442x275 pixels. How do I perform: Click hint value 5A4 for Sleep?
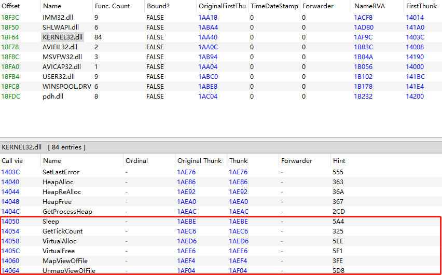[338, 222]
